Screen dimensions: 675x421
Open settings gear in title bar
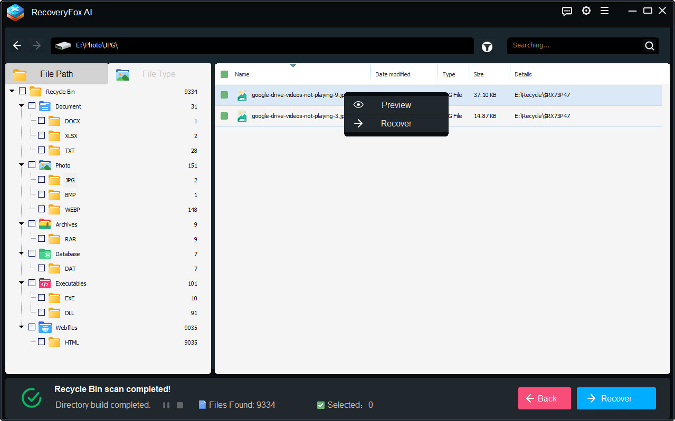[x=586, y=11]
